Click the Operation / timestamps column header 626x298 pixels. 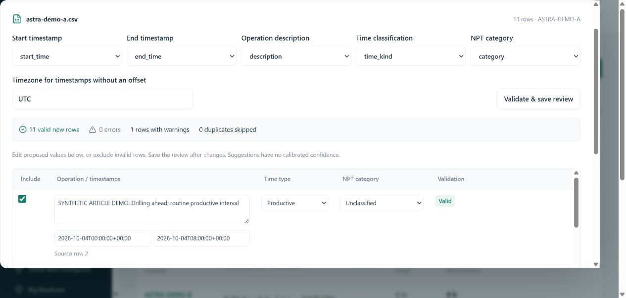pos(89,179)
